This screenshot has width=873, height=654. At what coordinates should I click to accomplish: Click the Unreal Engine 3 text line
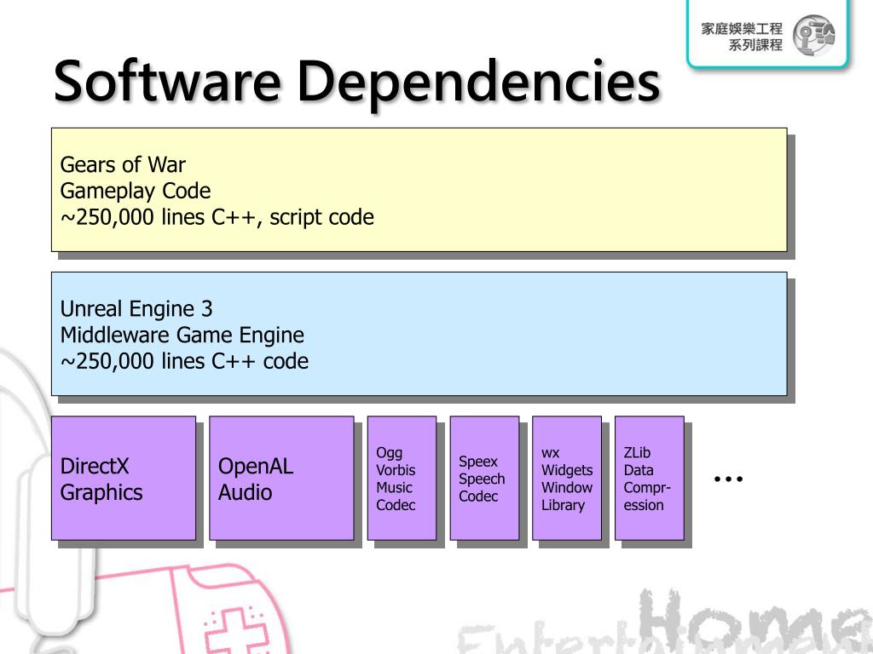coord(136,308)
